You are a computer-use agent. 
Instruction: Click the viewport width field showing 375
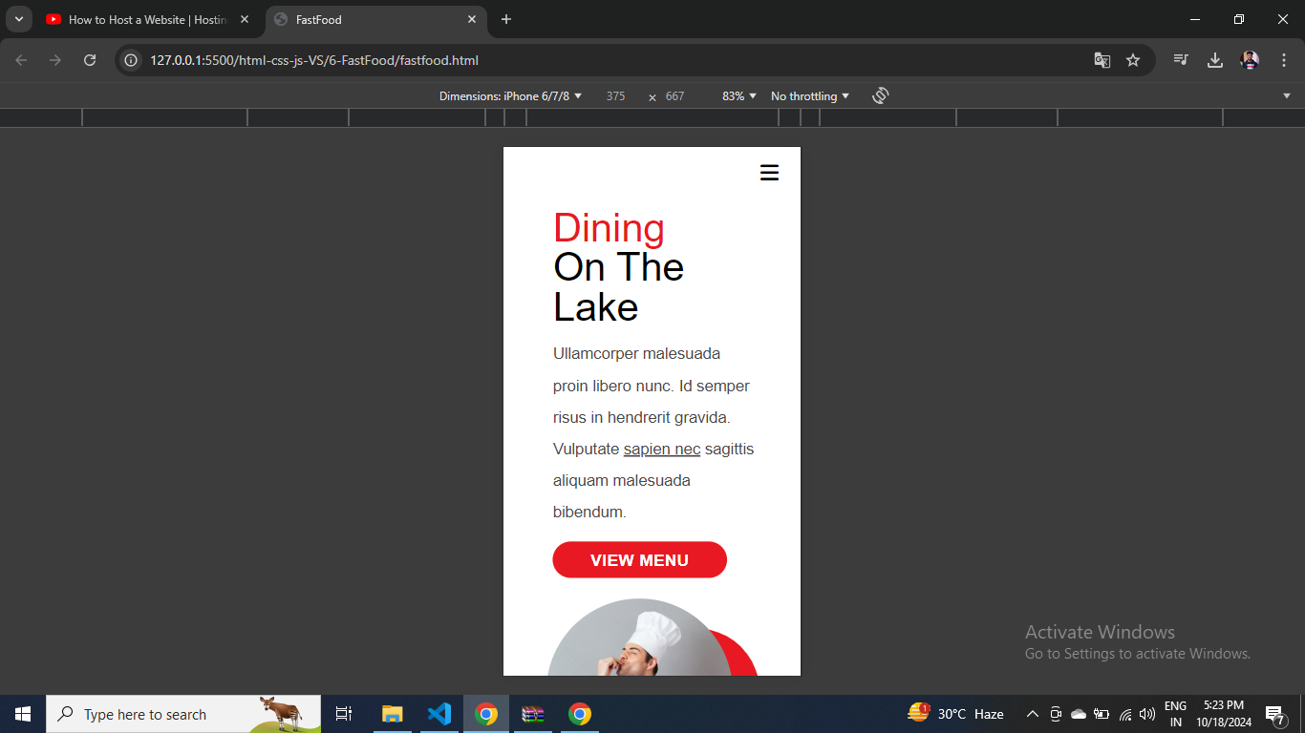[615, 96]
